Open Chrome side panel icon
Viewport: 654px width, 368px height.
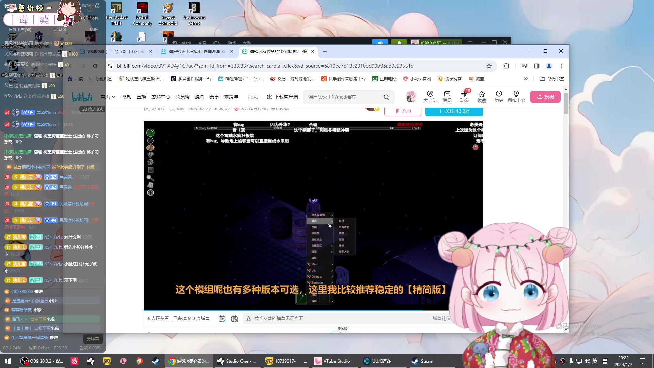(x=537, y=66)
